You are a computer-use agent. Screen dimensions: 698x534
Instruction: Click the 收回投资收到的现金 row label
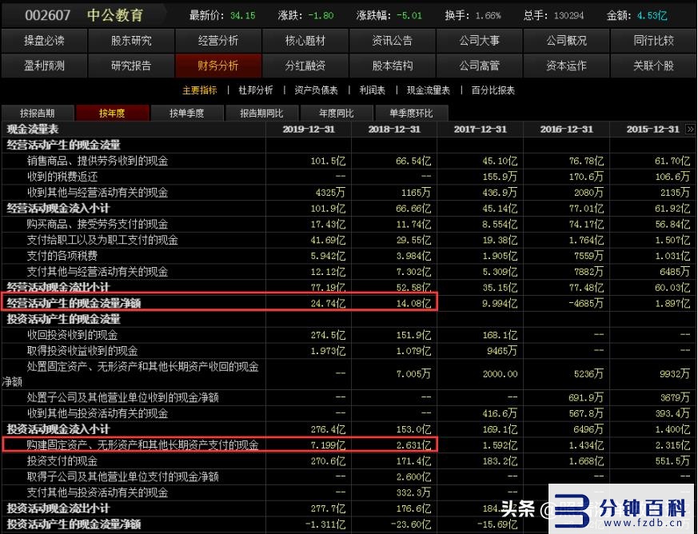click(x=73, y=335)
